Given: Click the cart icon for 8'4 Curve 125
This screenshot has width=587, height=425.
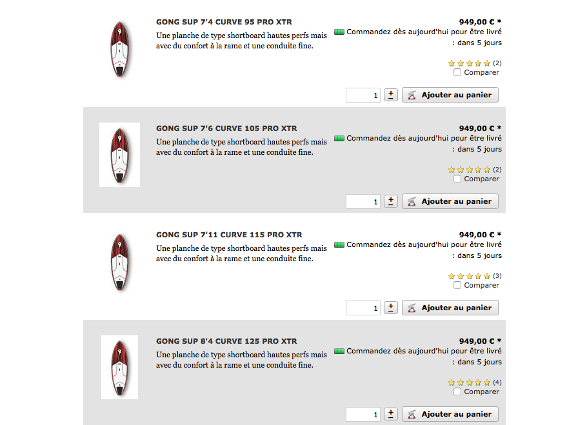Looking at the screenshot, I should pyautogui.click(x=412, y=415).
